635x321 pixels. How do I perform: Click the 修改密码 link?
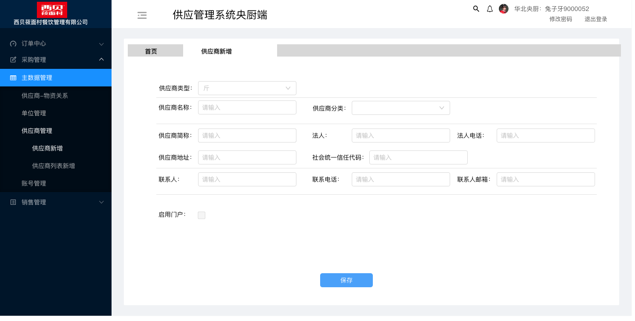[561, 19]
